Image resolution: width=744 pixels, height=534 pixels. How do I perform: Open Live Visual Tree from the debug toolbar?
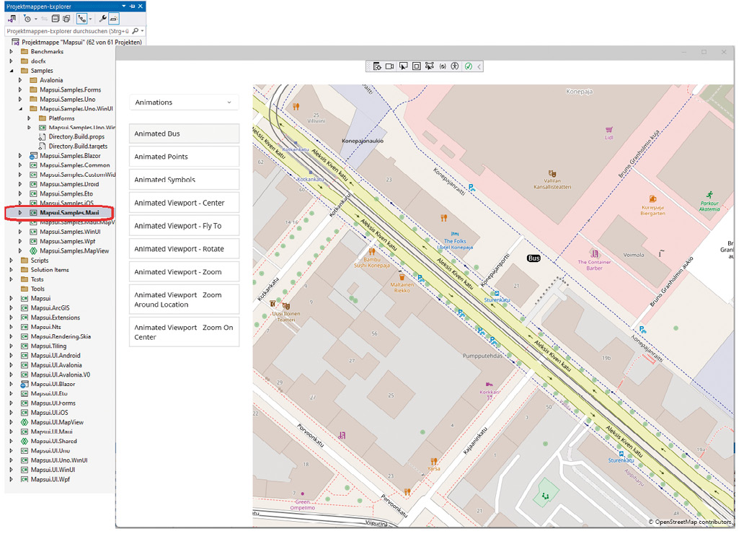point(377,66)
